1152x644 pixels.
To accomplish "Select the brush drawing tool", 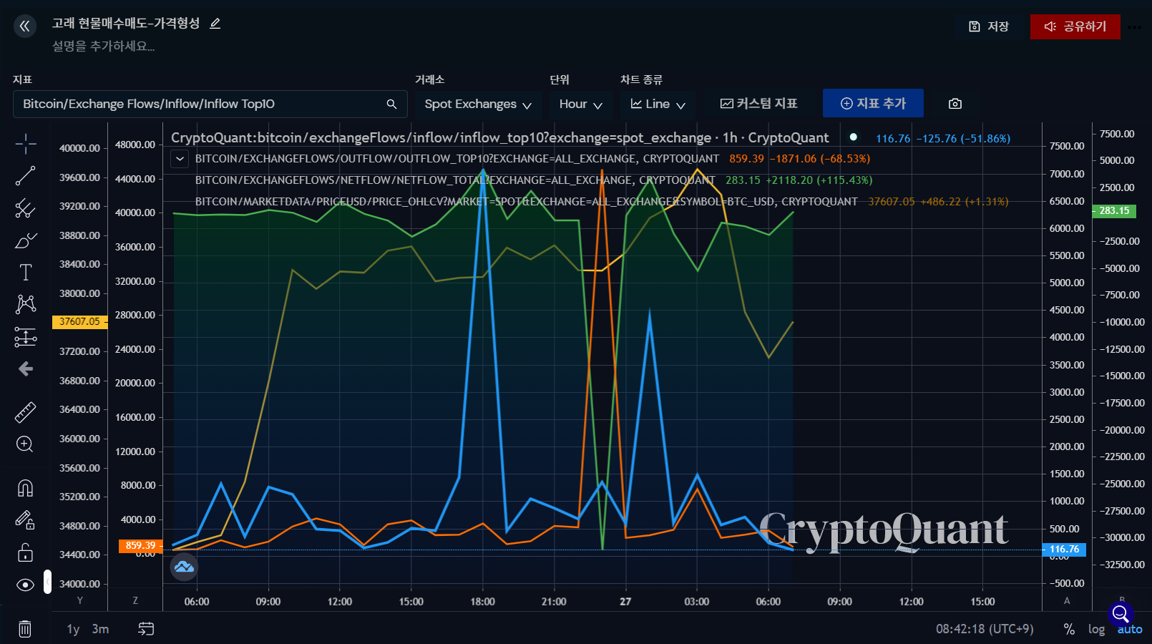I will [x=26, y=240].
